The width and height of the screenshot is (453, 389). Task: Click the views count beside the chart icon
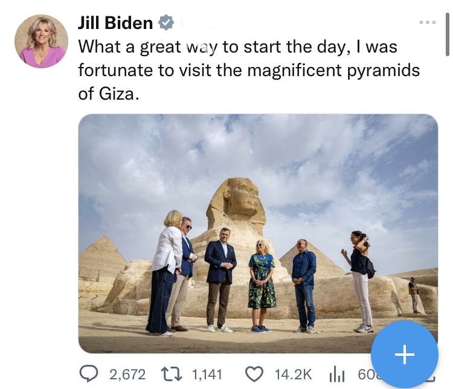pyautogui.click(x=364, y=375)
